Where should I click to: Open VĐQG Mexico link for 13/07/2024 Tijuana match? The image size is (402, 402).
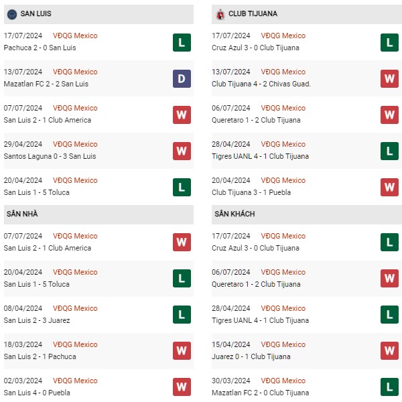(x=283, y=72)
